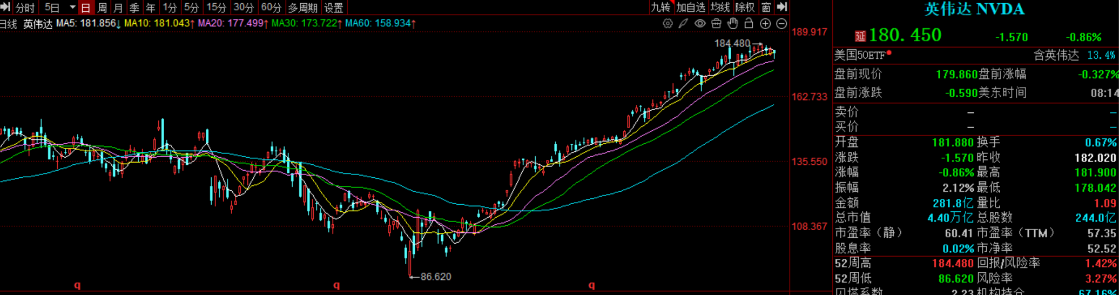The width and height of the screenshot is (1119, 295).
Task: Click the 窗 window button
Action: [766, 7]
